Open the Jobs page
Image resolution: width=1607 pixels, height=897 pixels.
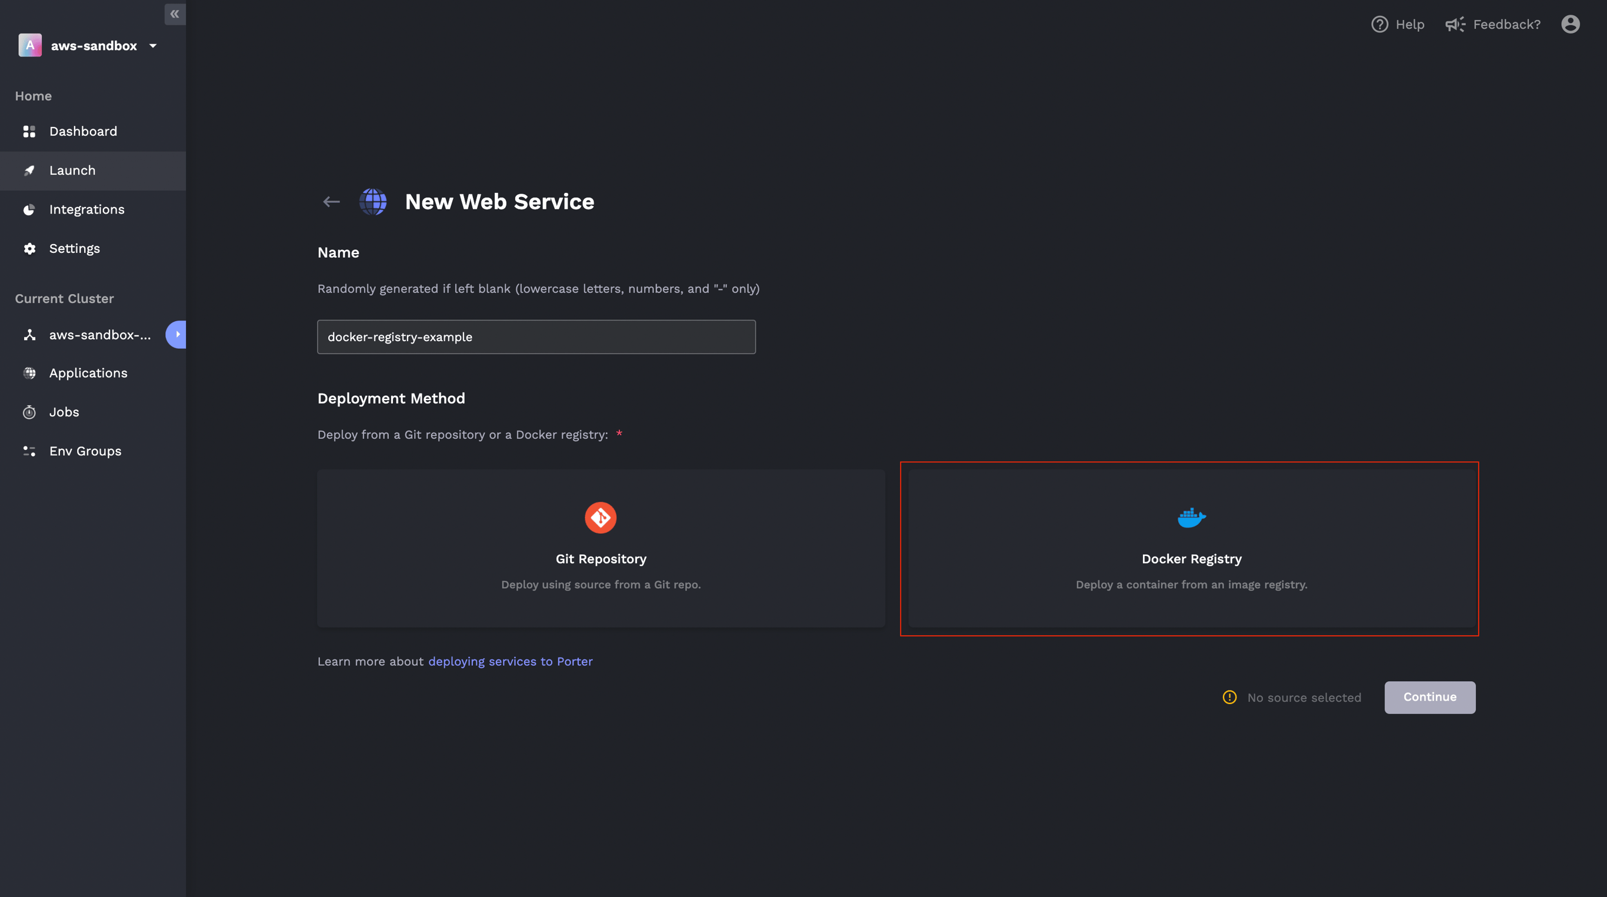(x=93, y=412)
